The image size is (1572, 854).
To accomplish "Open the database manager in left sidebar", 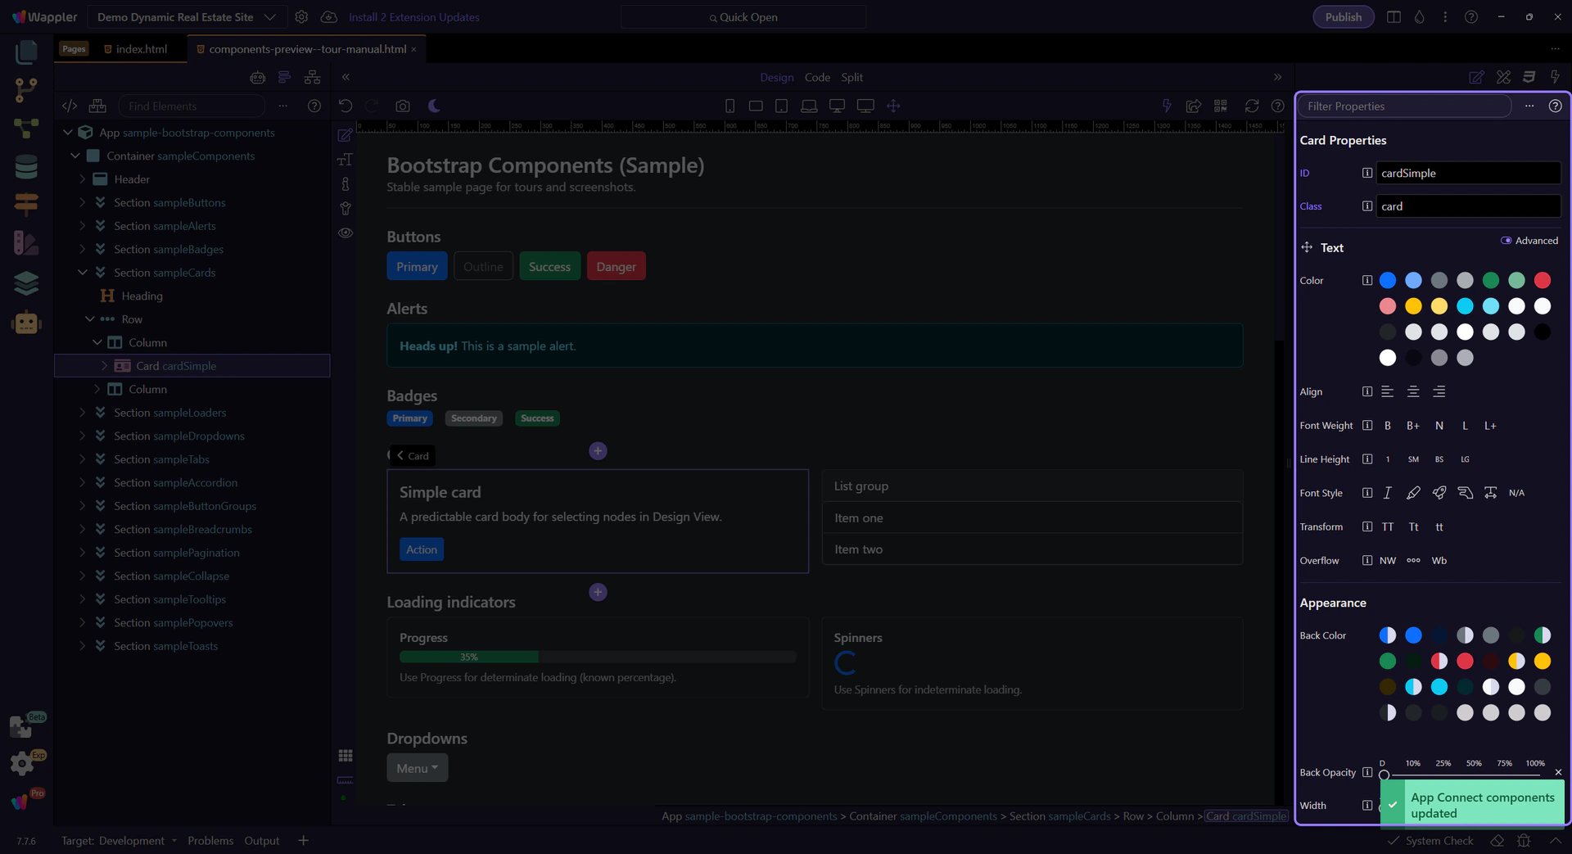I will tap(26, 166).
